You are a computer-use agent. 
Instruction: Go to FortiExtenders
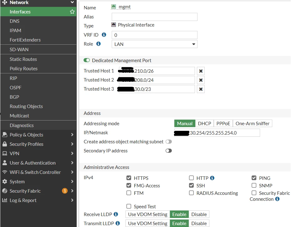tap(38, 40)
